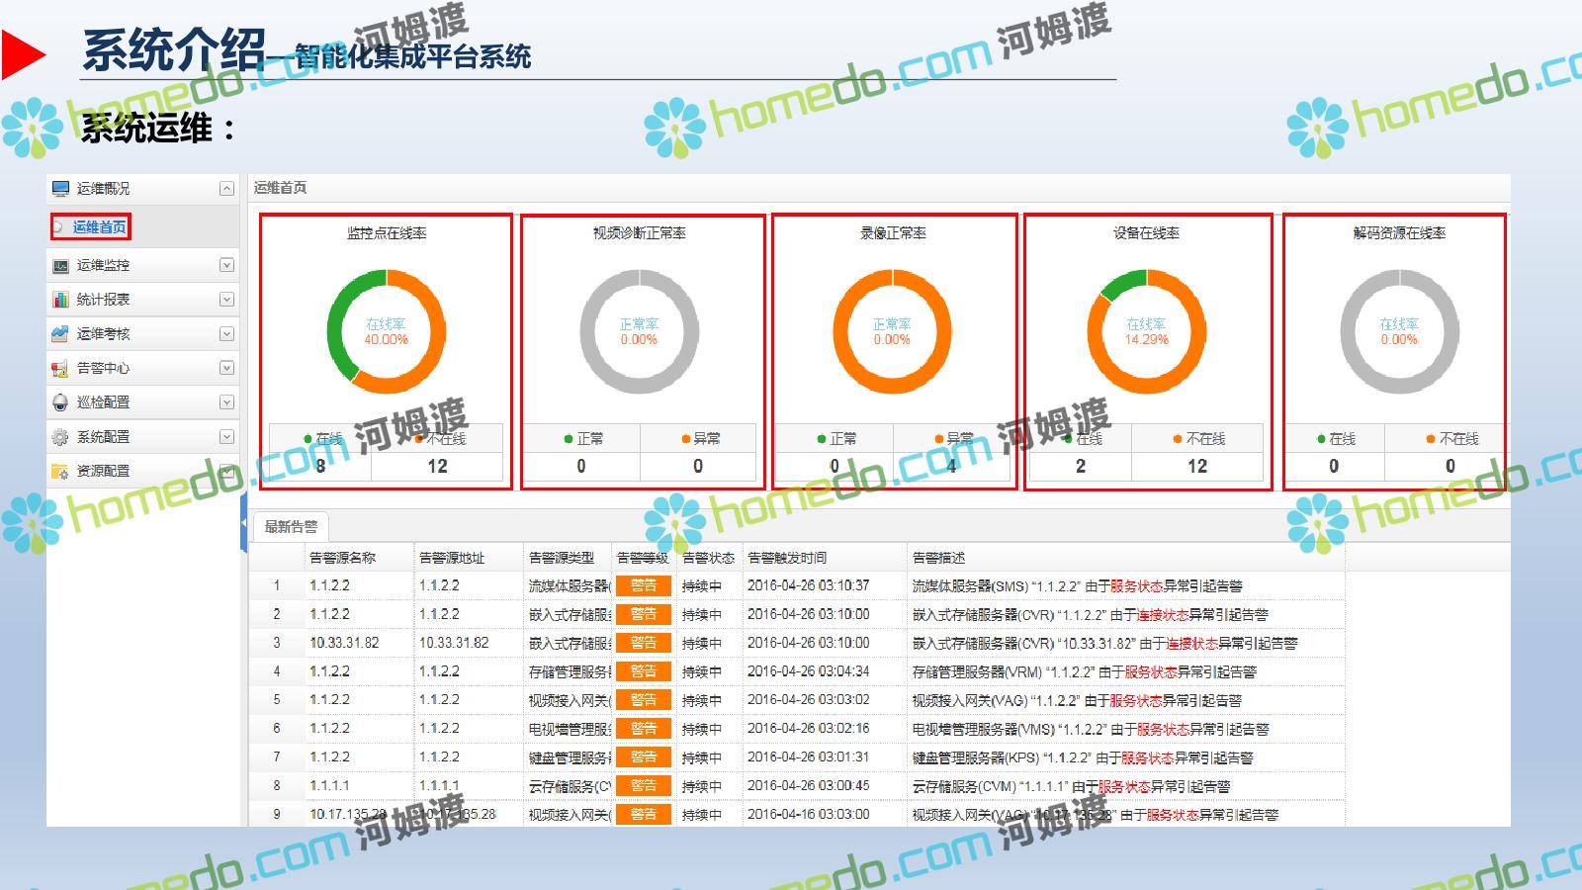The width and height of the screenshot is (1582, 890).
Task: Click the 告警中心 alarm icon
Action: (x=61, y=369)
